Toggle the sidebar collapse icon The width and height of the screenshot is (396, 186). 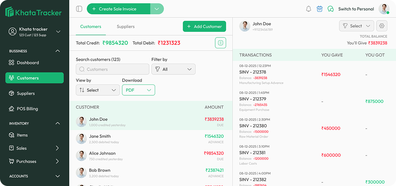pos(79,9)
